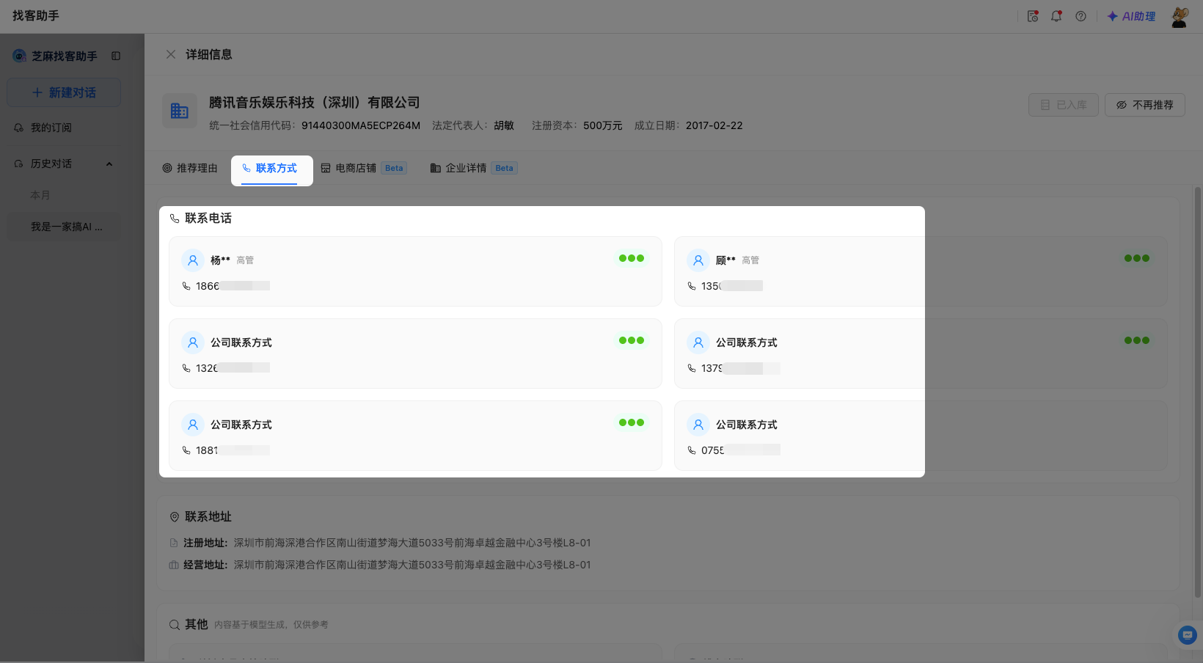Click the three green dots on 顾** card

(x=1136, y=258)
